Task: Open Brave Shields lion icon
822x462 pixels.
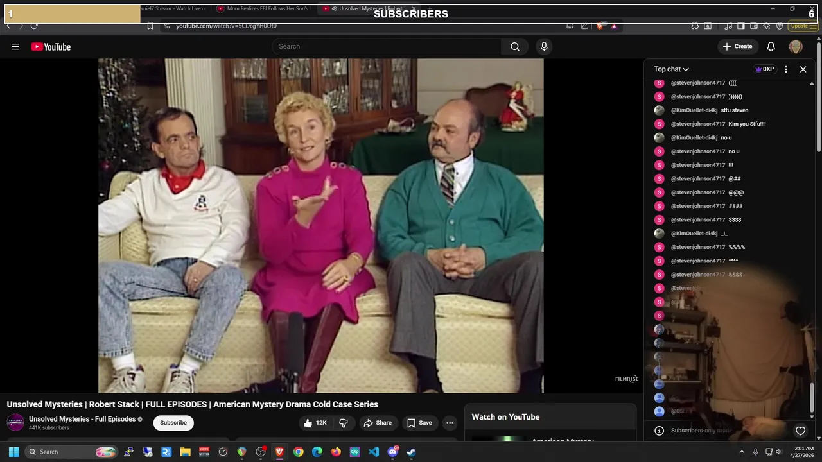Action: click(x=600, y=26)
